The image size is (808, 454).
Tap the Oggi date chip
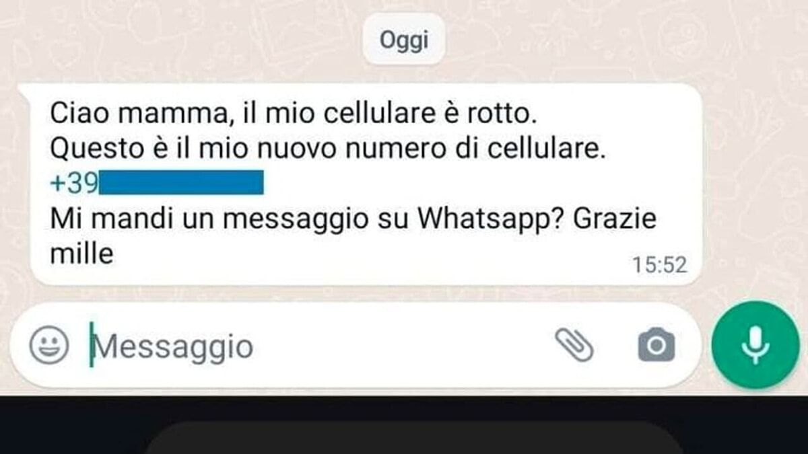404,41
